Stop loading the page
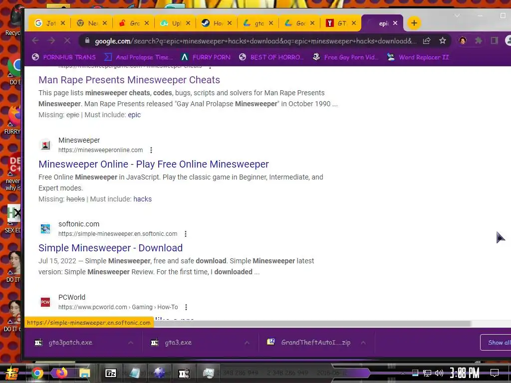 (67, 41)
